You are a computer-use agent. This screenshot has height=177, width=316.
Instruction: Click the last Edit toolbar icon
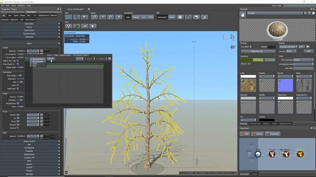click(204, 17)
